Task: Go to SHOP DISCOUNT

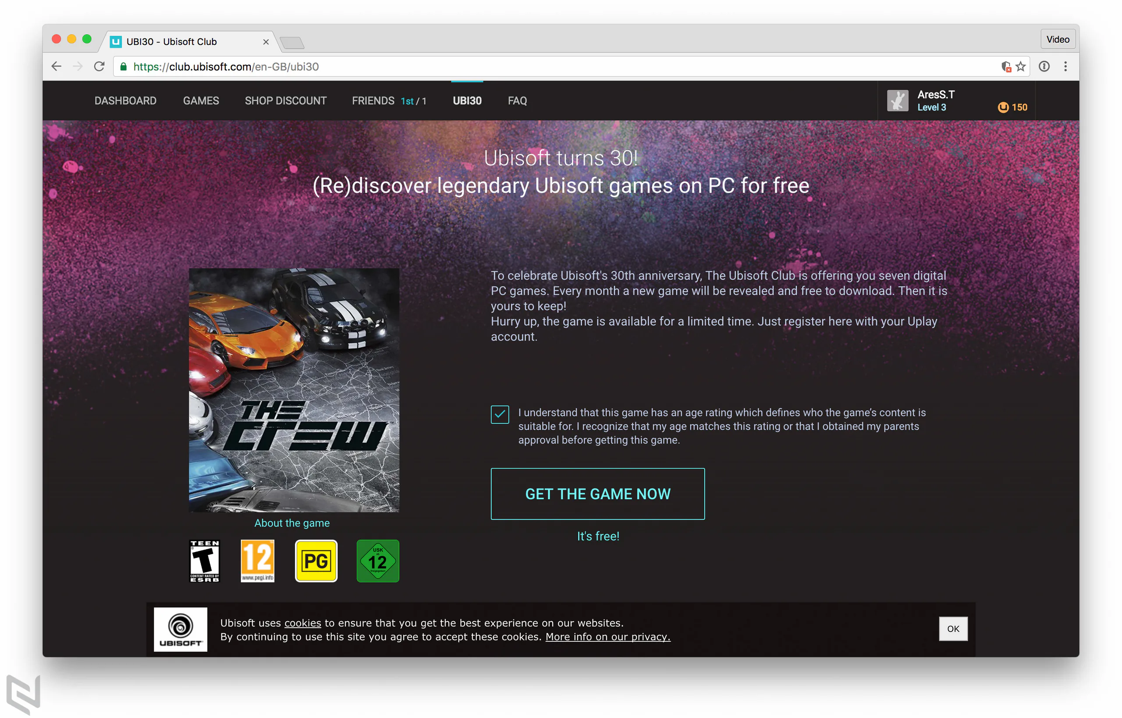Action: tap(286, 101)
